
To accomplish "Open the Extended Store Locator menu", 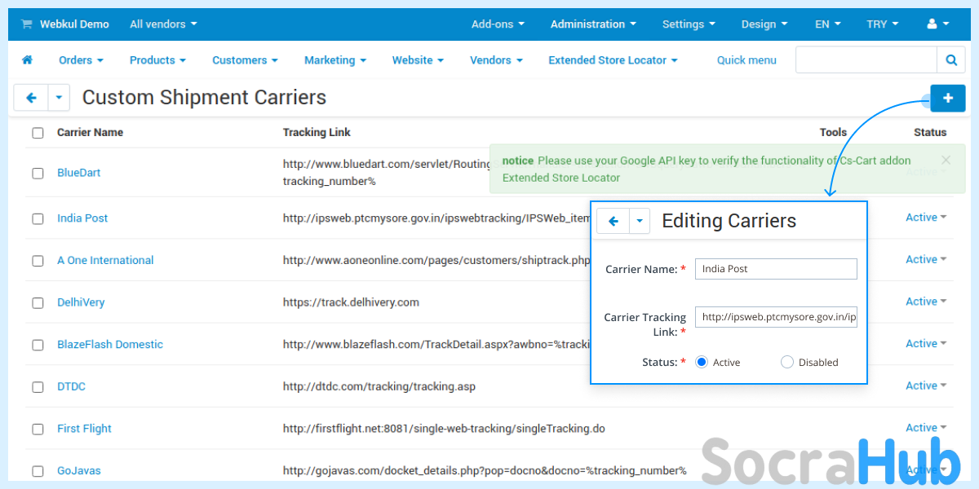I will pyautogui.click(x=613, y=60).
